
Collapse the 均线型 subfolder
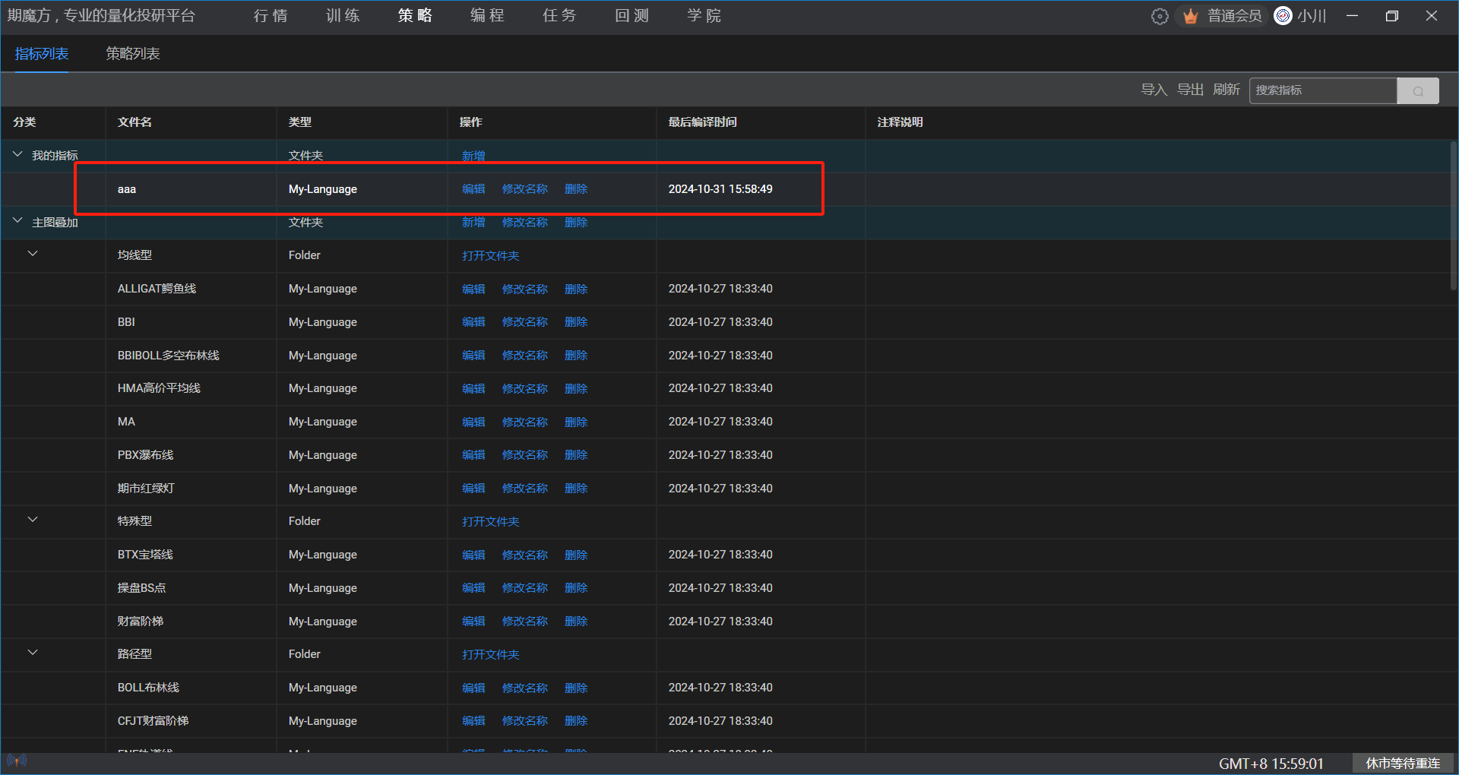tap(33, 254)
